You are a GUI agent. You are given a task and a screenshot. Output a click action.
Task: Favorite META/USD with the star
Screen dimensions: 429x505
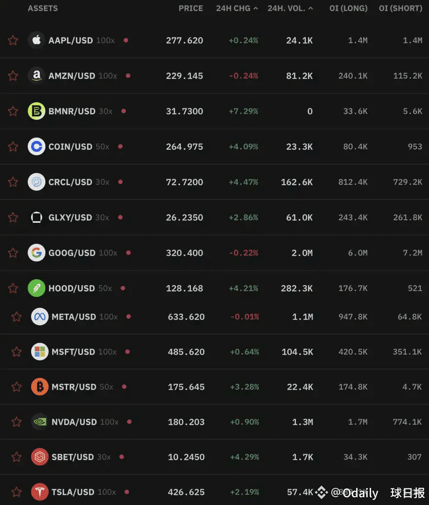(17, 317)
